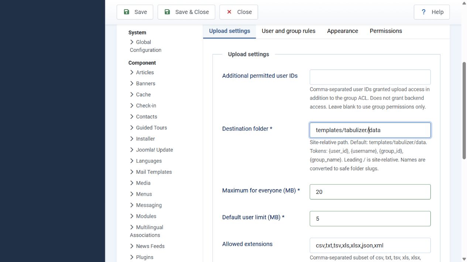This screenshot has width=467, height=262.
Task: Open the Appearance tab
Action: click(342, 31)
